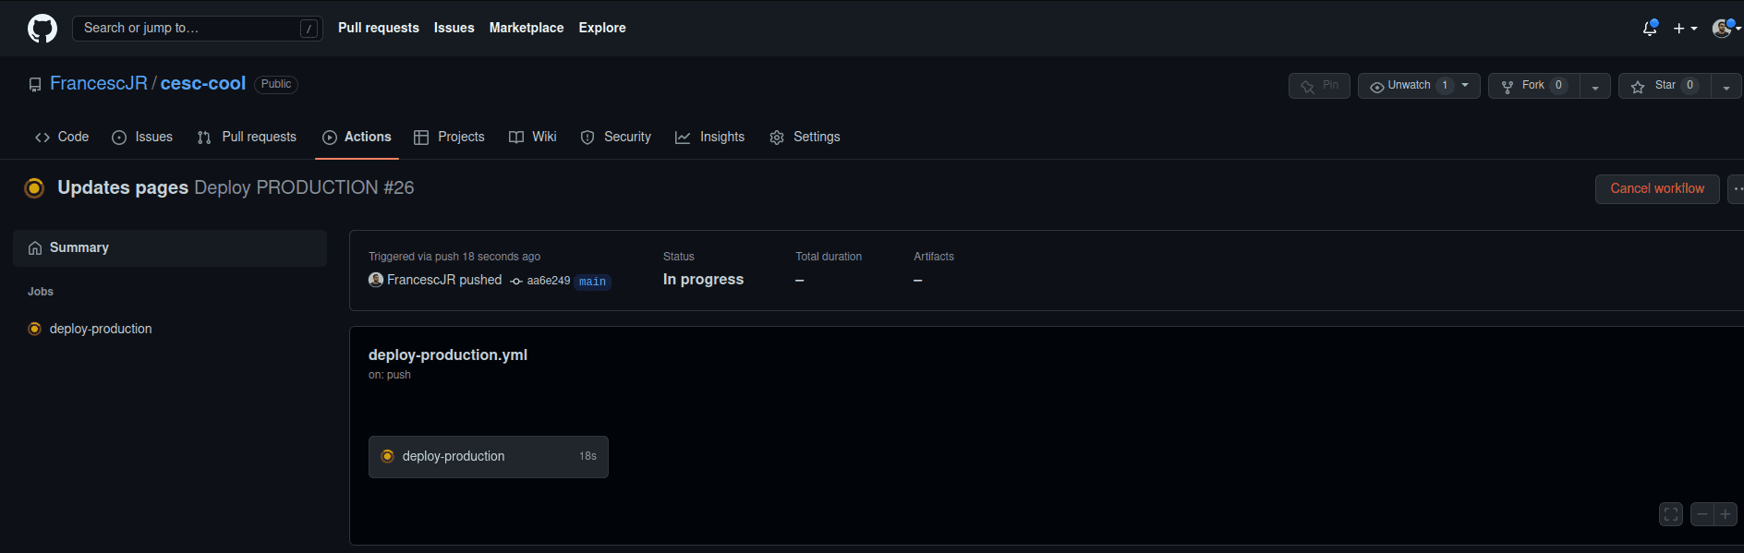This screenshot has height=553, width=1744.
Task: Expand the Star lists dropdown arrow
Action: click(x=1726, y=87)
